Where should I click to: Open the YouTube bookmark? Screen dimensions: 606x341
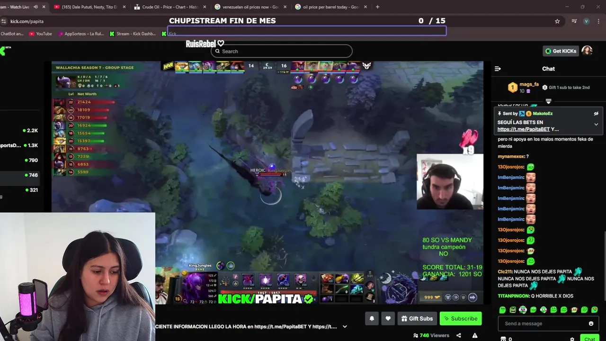click(40, 34)
